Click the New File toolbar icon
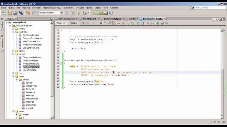 tap(4, 13)
